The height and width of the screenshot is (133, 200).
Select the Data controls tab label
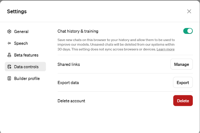point(26,67)
